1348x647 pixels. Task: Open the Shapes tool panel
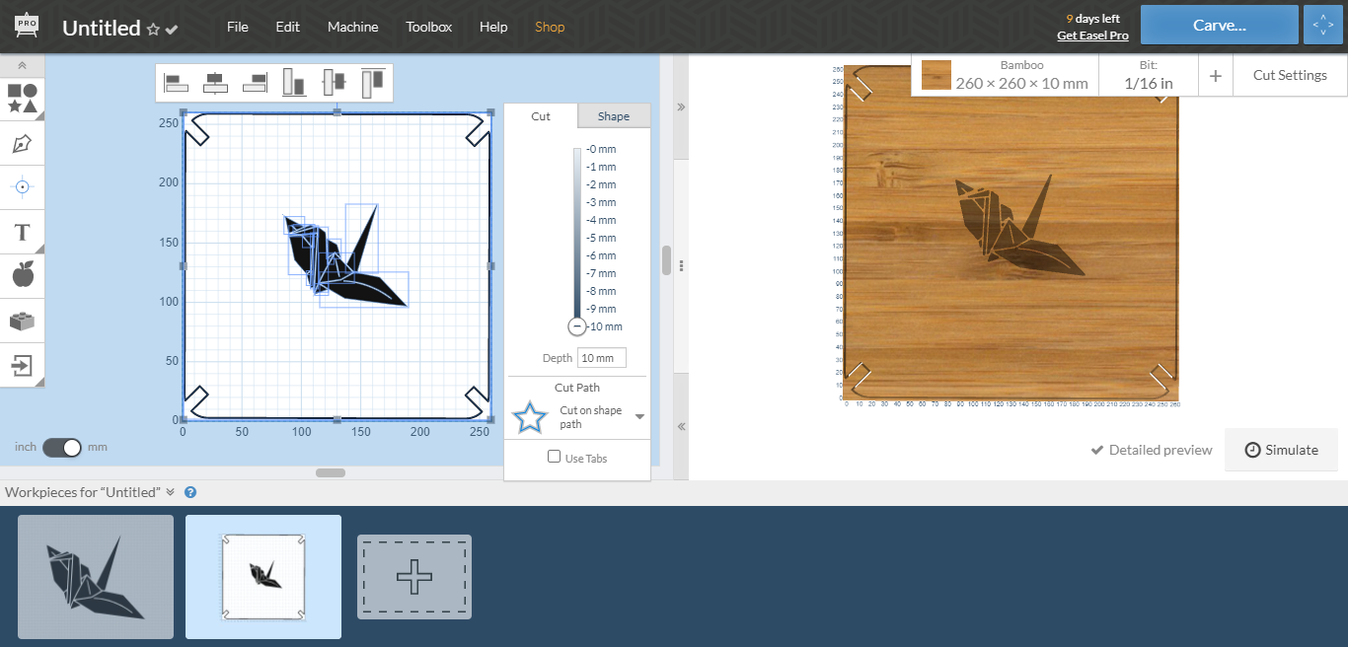click(x=22, y=98)
